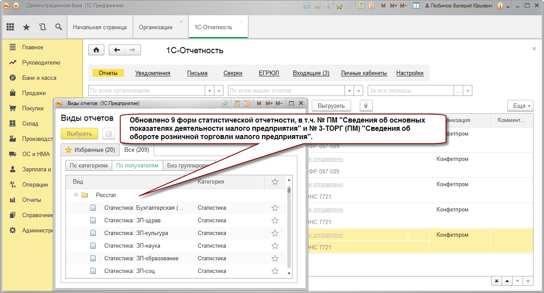Open the sections grid menu icon

coord(10,27)
